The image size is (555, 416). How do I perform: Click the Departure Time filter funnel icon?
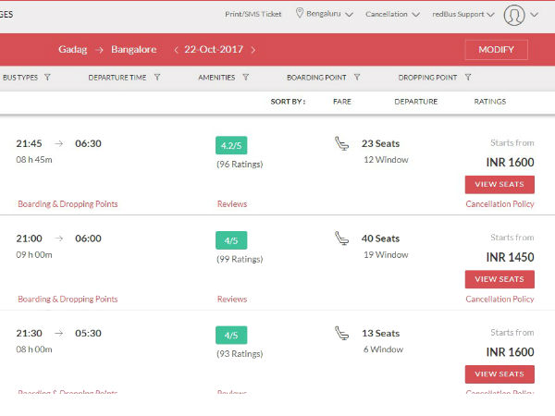[x=157, y=78]
